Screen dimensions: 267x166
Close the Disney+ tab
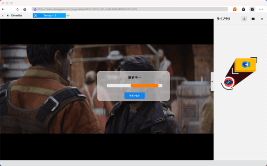point(35,16)
